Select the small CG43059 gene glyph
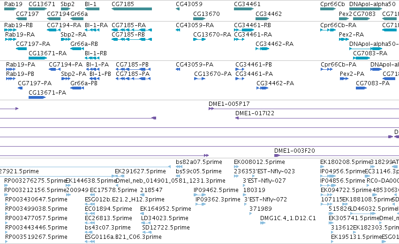Screen dimensions: 399x244 coord(178,9)
